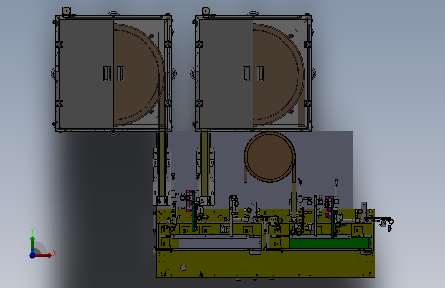The width and height of the screenshot is (445, 288).
Task: Select the round hole in the yellow base plate
Action: pyautogui.click(x=183, y=268)
